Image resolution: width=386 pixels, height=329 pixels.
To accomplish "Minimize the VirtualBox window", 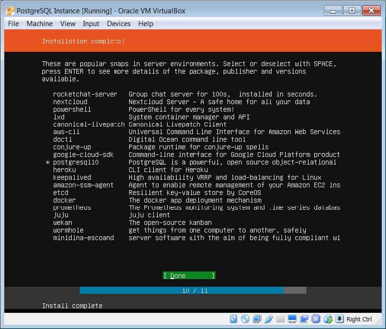I will pyautogui.click(x=333, y=11).
